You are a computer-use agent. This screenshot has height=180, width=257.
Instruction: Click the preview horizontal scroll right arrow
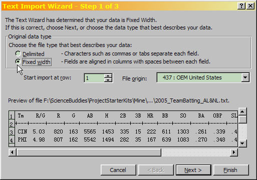click(x=234, y=152)
